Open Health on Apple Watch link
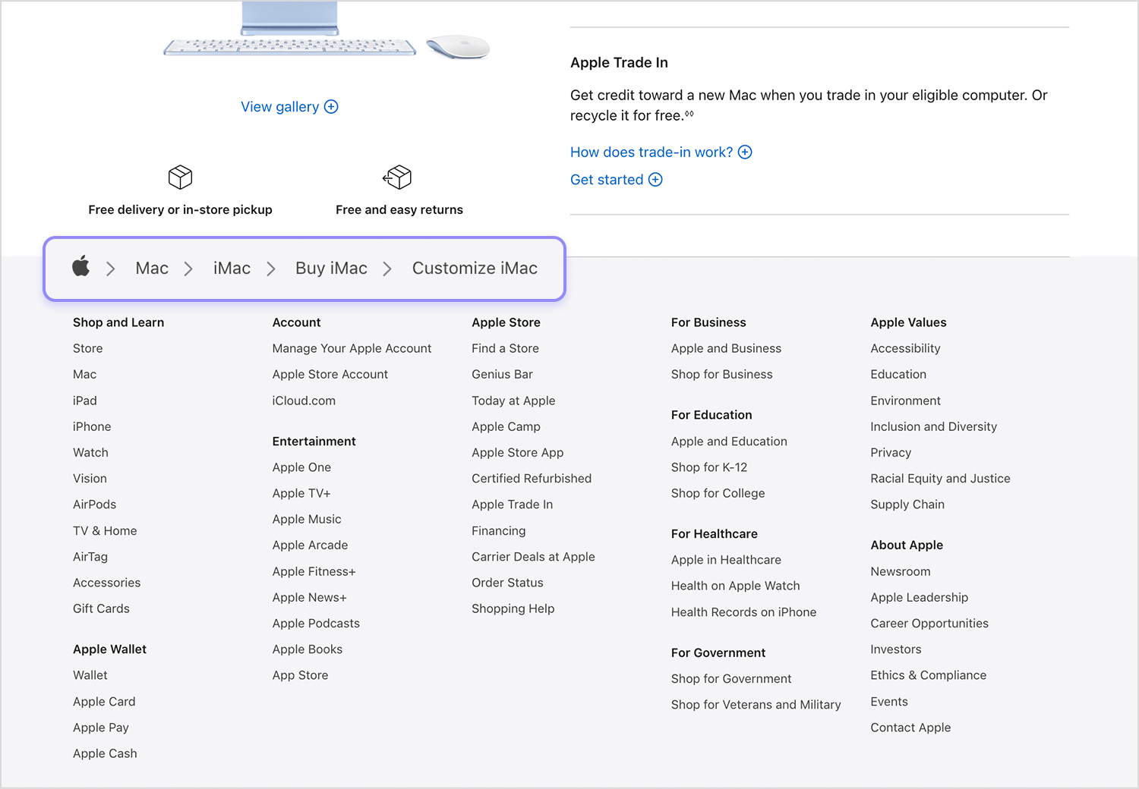The image size is (1139, 789). (x=735, y=586)
